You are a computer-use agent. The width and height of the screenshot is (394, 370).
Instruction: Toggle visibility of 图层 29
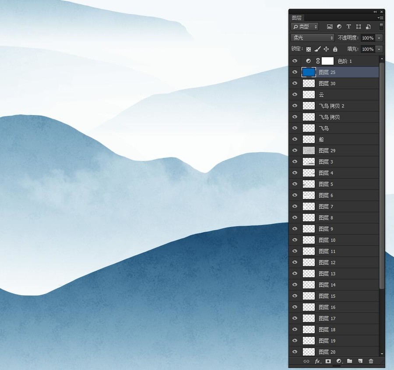pos(295,150)
